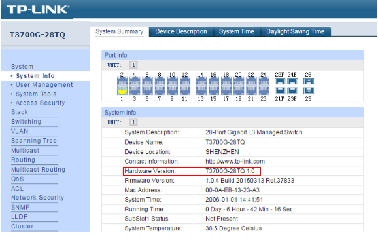Open User Management in sidebar
Image resolution: width=378 pixels, height=237 pixels.
[44, 85]
